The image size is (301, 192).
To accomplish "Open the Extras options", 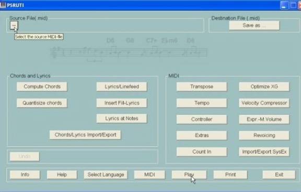I will (202, 135).
